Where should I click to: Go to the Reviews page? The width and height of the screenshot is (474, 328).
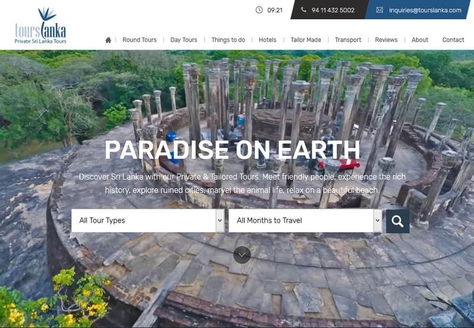pos(386,40)
